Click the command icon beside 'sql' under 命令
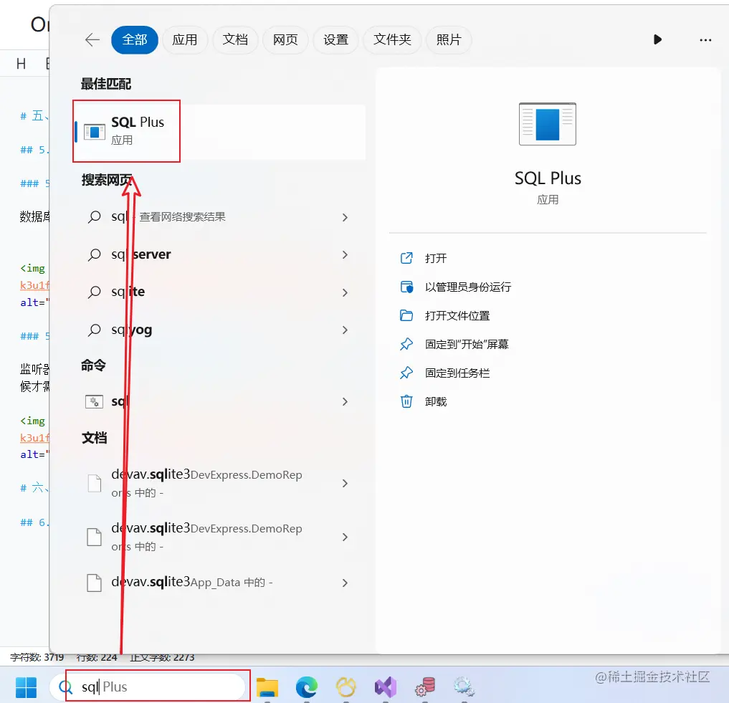 pyautogui.click(x=95, y=402)
